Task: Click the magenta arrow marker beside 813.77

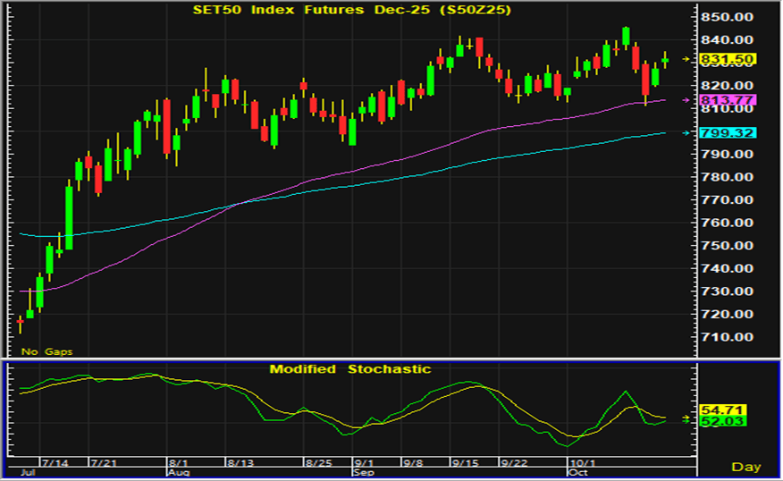Action: click(x=686, y=100)
